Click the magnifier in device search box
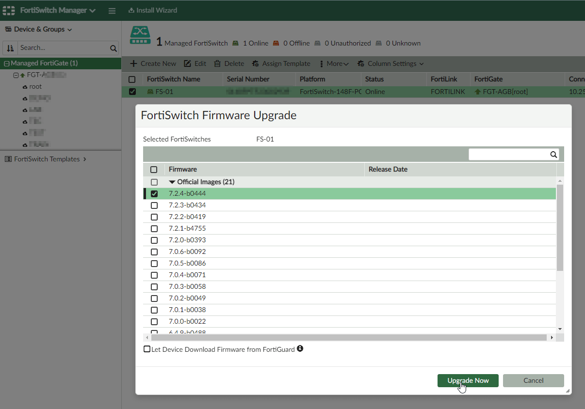The height and width of the screenshot is (409, 585). 113,48
